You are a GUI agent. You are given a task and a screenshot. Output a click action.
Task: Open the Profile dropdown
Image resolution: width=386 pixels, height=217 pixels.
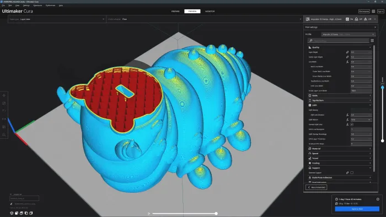(349, 34)
